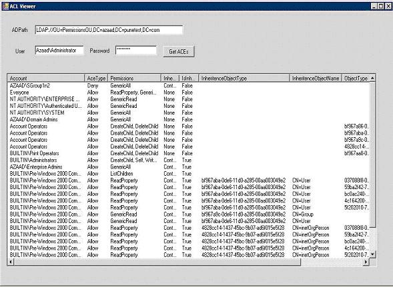Click the ACL Viewer title bar icon
Screen dimensions: 393x287
pyautogui.click(x=5, y=6)
